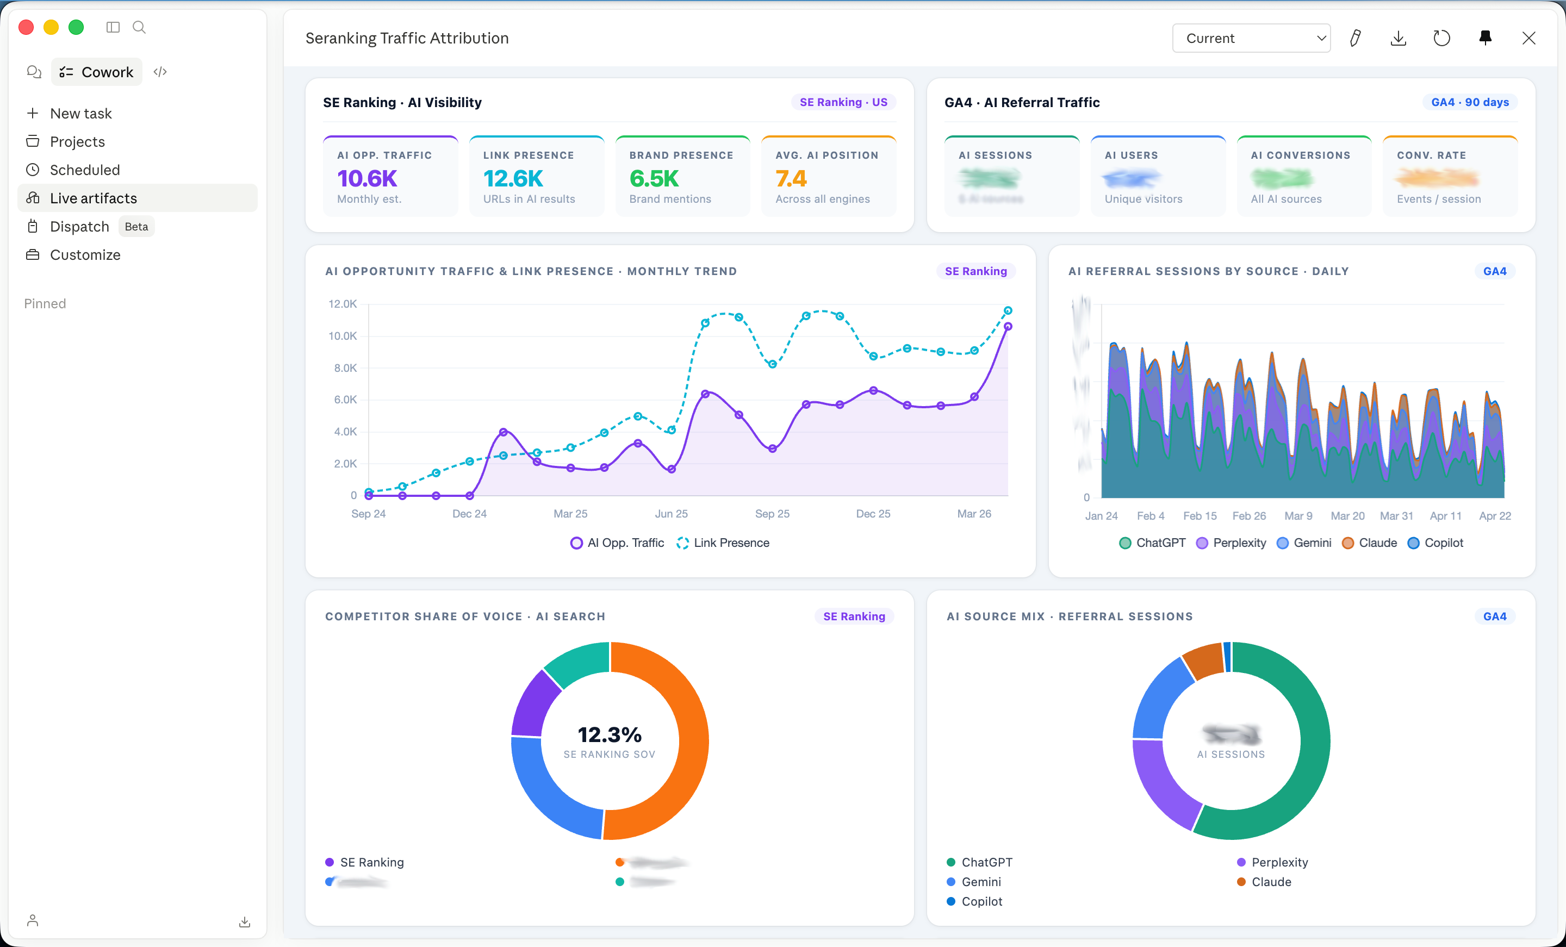Click SE Ranking badge on monthly trend chart
This screenshot has height=947, width=1566.
[x=975, y=271]
